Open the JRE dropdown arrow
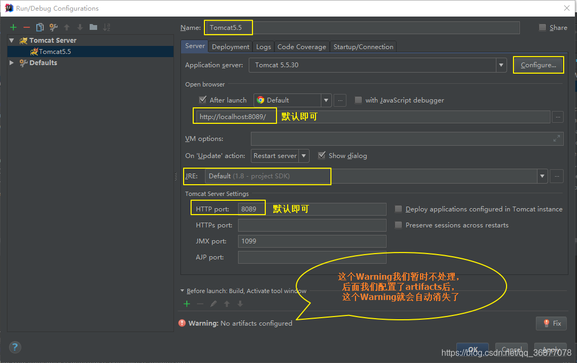Image resolution: width=577 pixels, height=363 pixels. click(542, 176)
